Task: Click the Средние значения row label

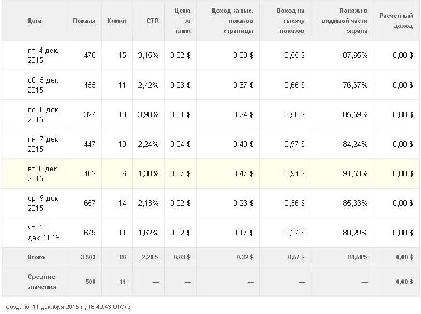Action: click(x=42, y=282)
